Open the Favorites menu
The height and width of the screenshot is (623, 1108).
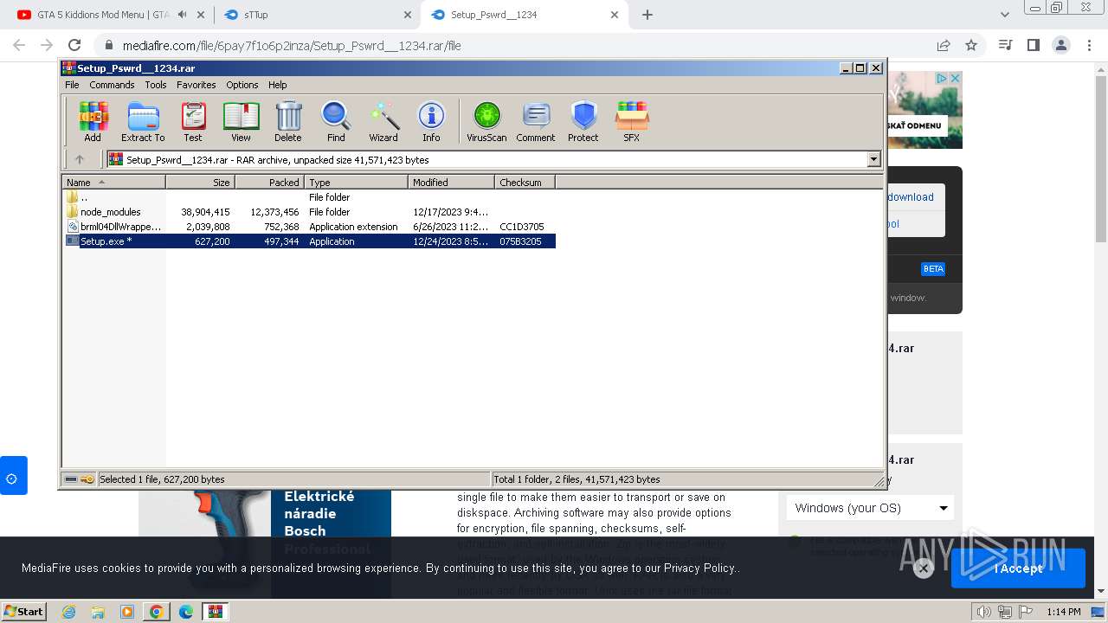click(x=196, y=85)
